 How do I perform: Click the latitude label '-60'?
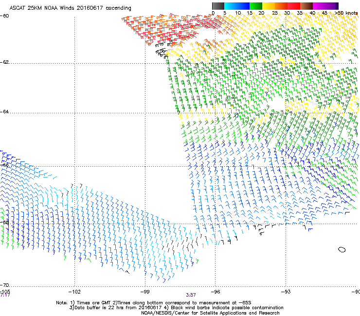coord(4,16)
